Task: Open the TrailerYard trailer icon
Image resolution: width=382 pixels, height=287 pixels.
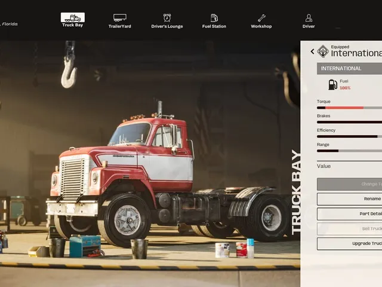Action: pos(120,17)
